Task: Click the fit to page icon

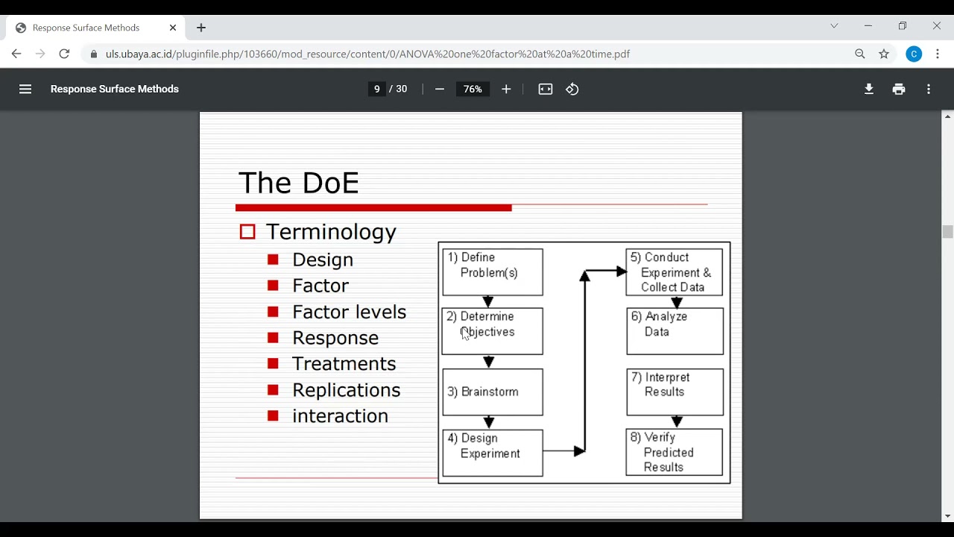Action: [546, 89]
